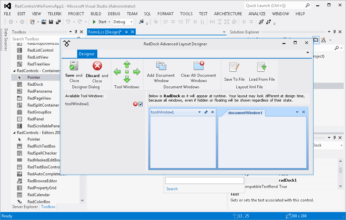Open the TELERIK menu
Screen dimensions: 346x220
click(x=55, y=14)
